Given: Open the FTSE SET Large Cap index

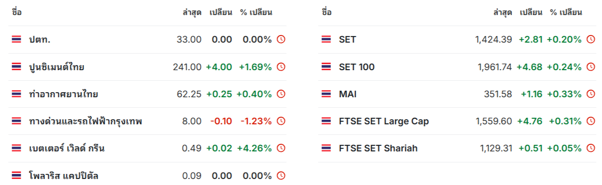Looking at the screenshot, I should (x=384, y=121).
